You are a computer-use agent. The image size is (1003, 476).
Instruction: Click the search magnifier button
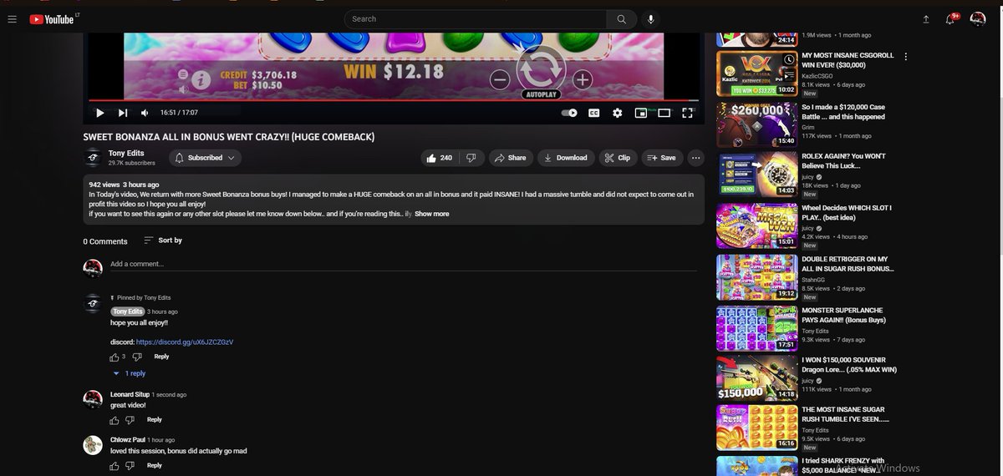click(x=621, y=19)
